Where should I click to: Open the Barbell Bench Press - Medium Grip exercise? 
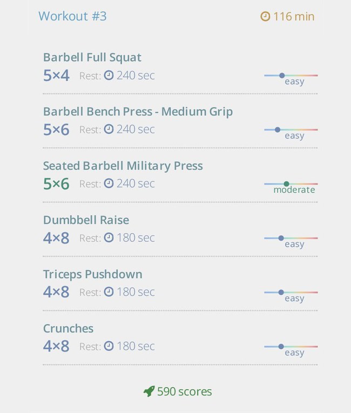click(138, 112)
